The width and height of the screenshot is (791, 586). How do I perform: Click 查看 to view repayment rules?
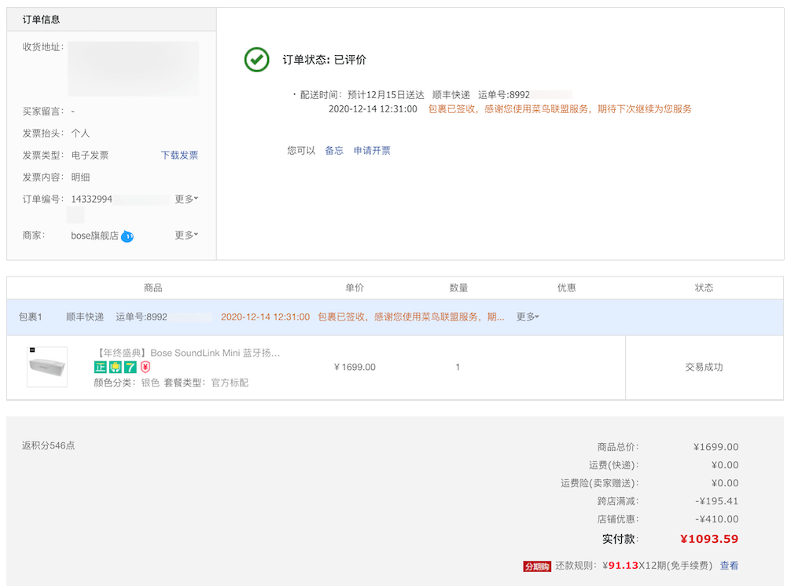click(729, 566)
